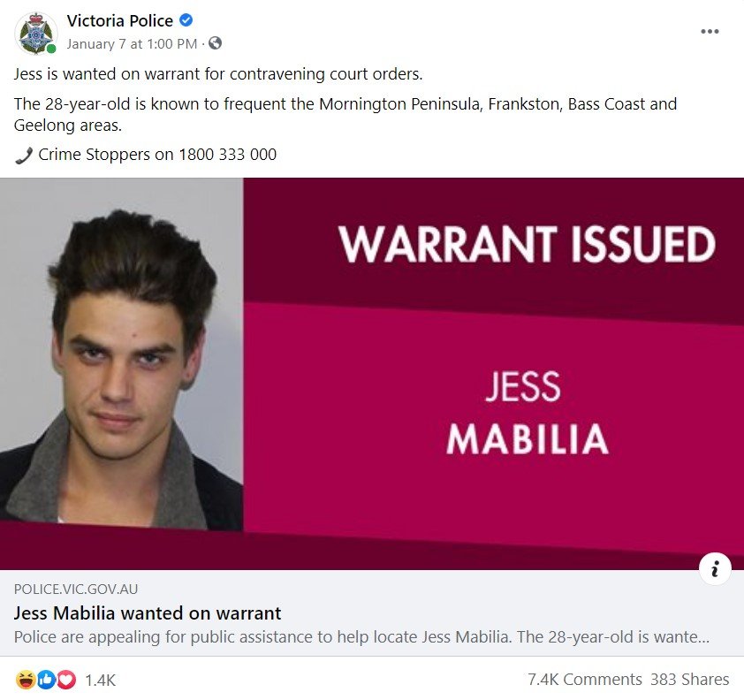744x700 pixels.
Task: Open the Victoria Police profile picture
Action: point(35,34)
